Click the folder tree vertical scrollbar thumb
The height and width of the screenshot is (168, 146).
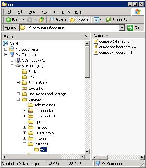point(87,62)
